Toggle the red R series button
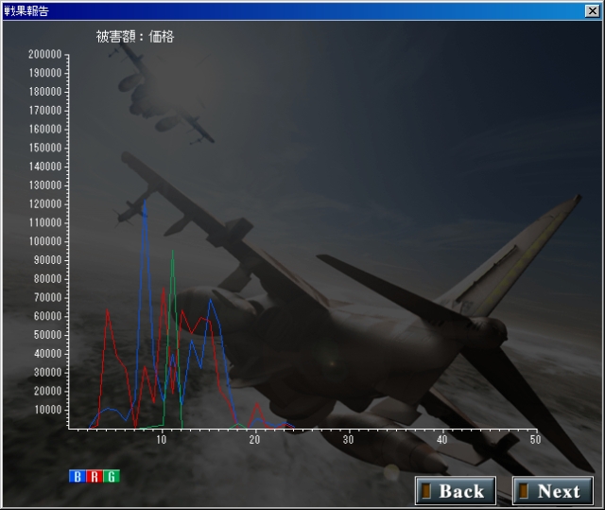The image size is (605, 510). click(x=95, y=477)
